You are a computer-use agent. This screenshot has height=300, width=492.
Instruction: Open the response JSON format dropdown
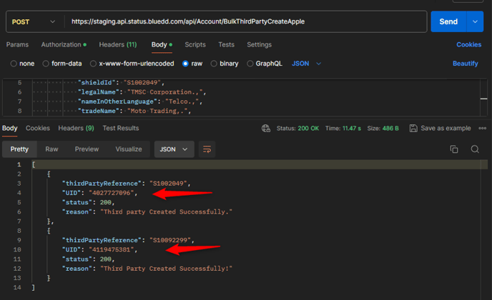click(174, 149)
